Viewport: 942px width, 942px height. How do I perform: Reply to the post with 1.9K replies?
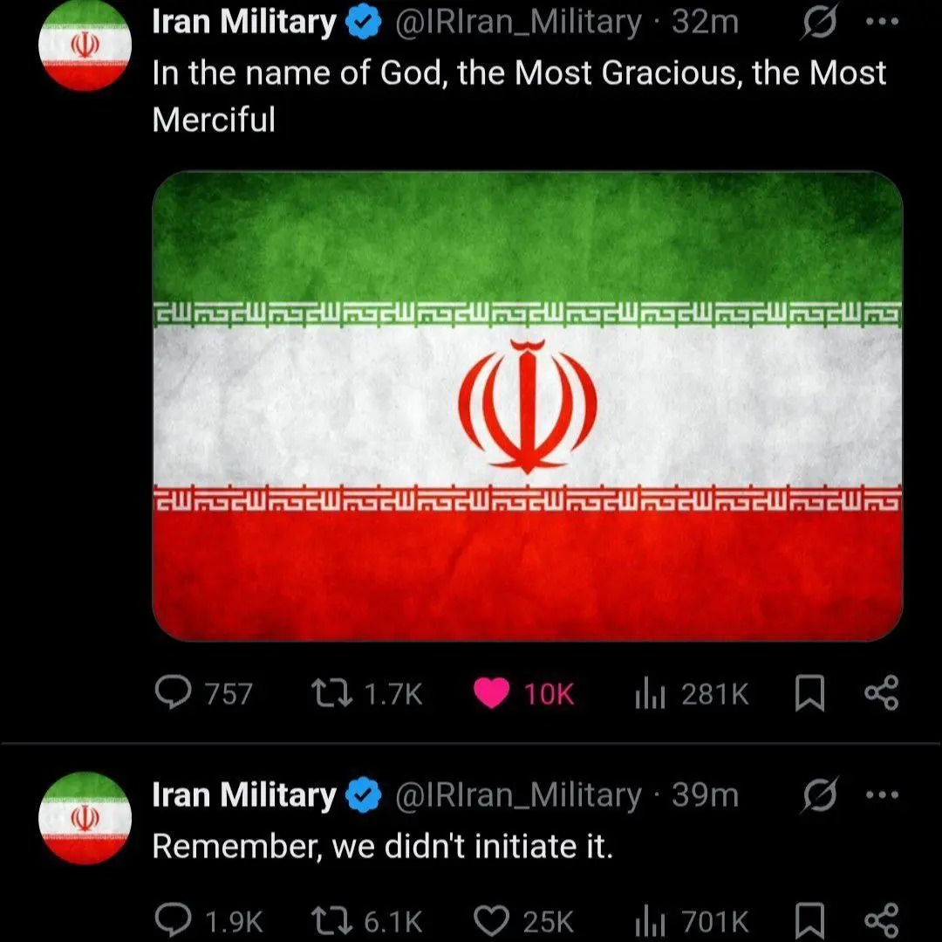coord(173,920)
